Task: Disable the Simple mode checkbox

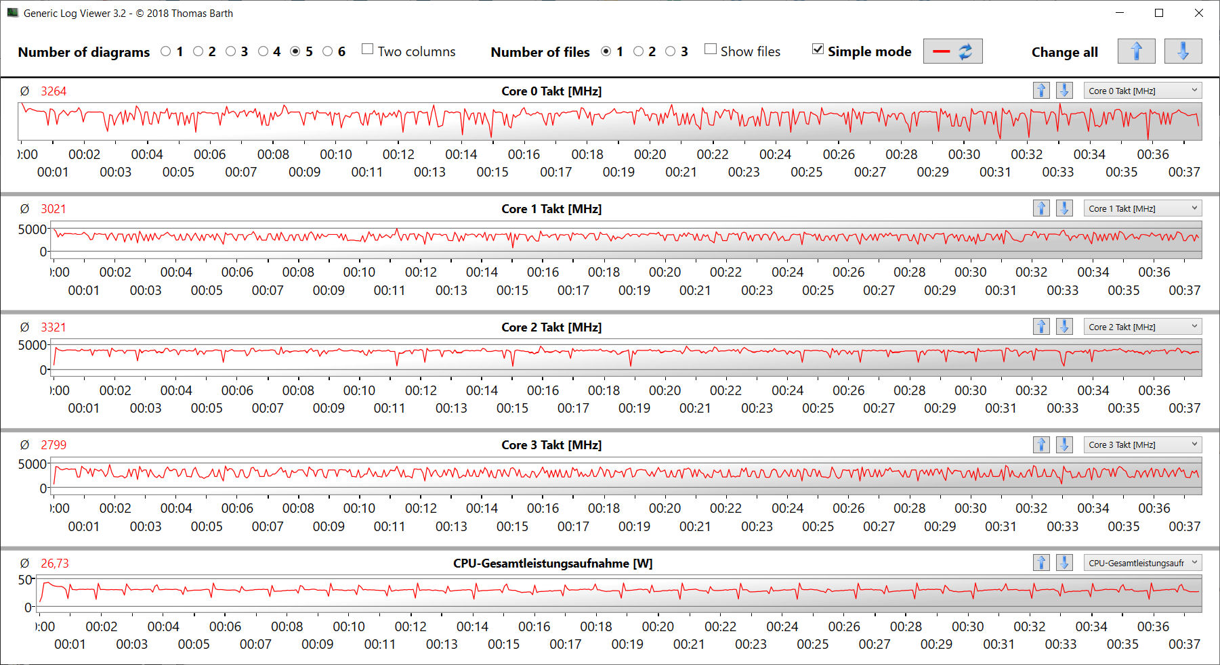Action: coord(818,49)
